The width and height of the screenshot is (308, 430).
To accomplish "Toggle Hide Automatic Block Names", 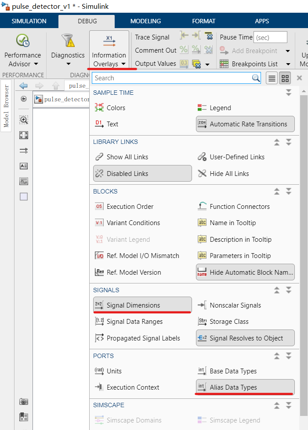I will click(x=245, y=272).
